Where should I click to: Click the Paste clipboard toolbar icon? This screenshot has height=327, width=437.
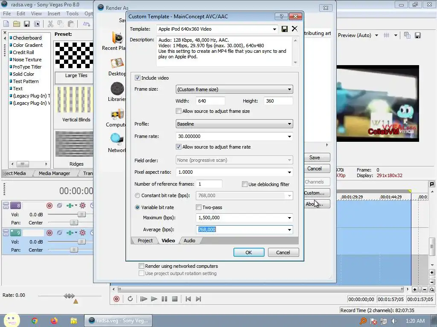[x=71, y=24]
